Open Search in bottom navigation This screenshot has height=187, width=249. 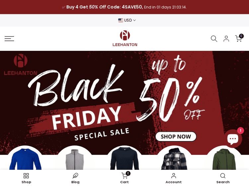tap(223, 178)
